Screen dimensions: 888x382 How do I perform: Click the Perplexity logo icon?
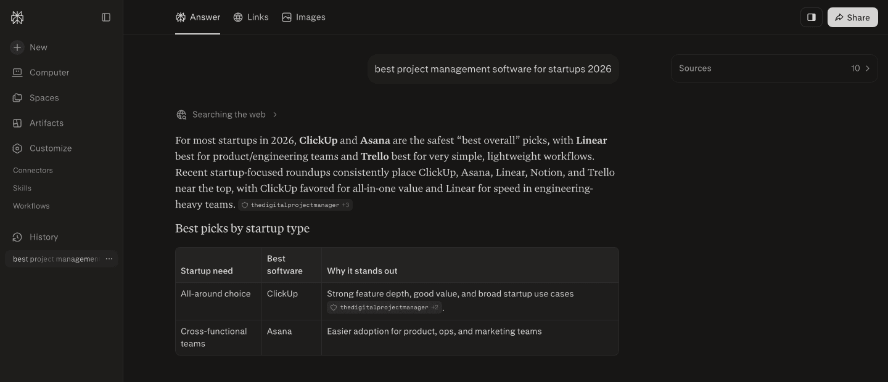pos(17,17)
